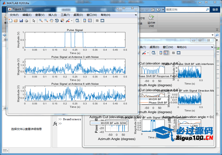The image size is (222, 155).
Task: Activate the Pan hand tool
Action: click(x=51, y=21)
